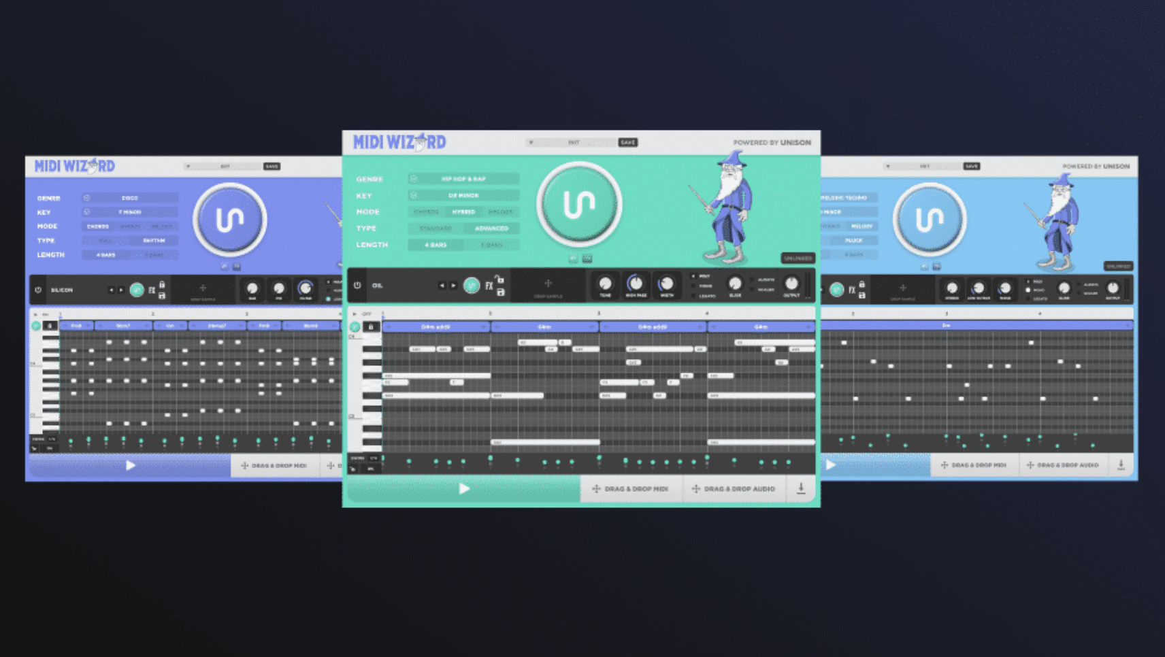The image size is (1165, 657).
Task: Click Drag & Drop MIDI in green window
Action: (630, 488)
